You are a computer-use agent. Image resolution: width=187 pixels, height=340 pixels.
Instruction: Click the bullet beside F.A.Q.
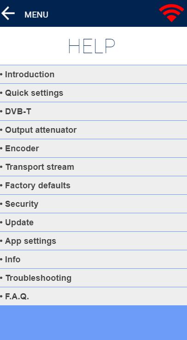point(1,297)
